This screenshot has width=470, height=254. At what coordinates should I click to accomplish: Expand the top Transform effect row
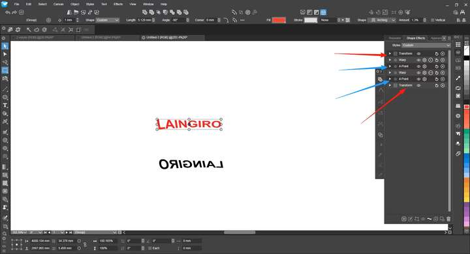(390, 53)
